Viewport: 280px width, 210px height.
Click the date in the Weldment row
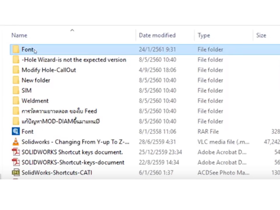157,101
